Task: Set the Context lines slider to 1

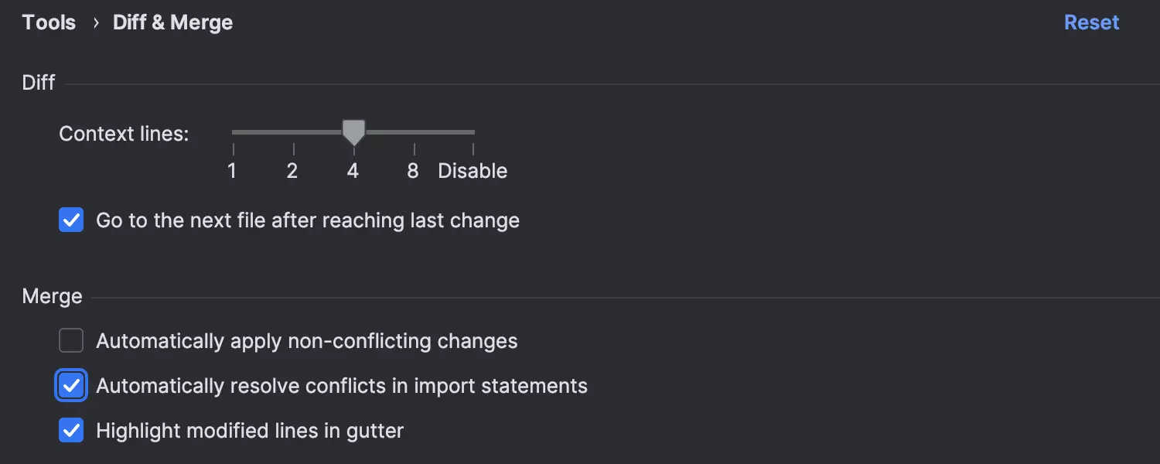Action: (x=233, y=132)
